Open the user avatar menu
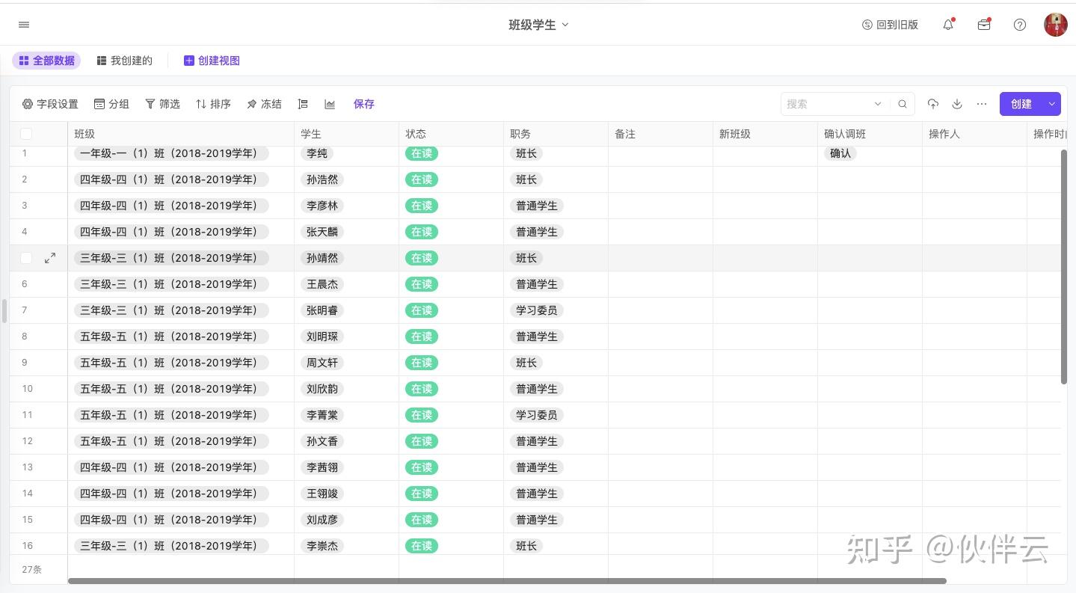The height and width of the screenshot is (593, 1076). [x=1056, y=25]
